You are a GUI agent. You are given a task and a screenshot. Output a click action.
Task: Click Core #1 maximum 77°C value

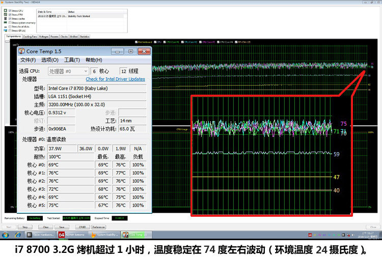pyautogui.click(x=121, y=173)
